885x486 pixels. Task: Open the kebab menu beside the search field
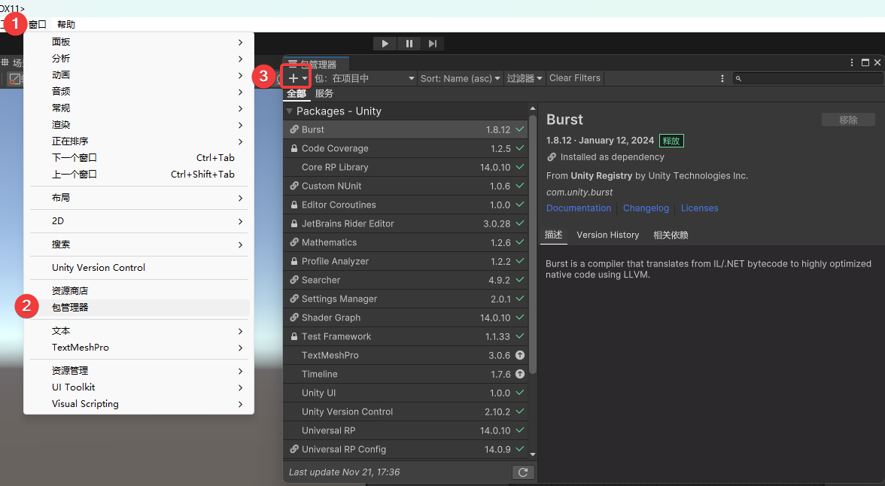[x=722, y=78]
